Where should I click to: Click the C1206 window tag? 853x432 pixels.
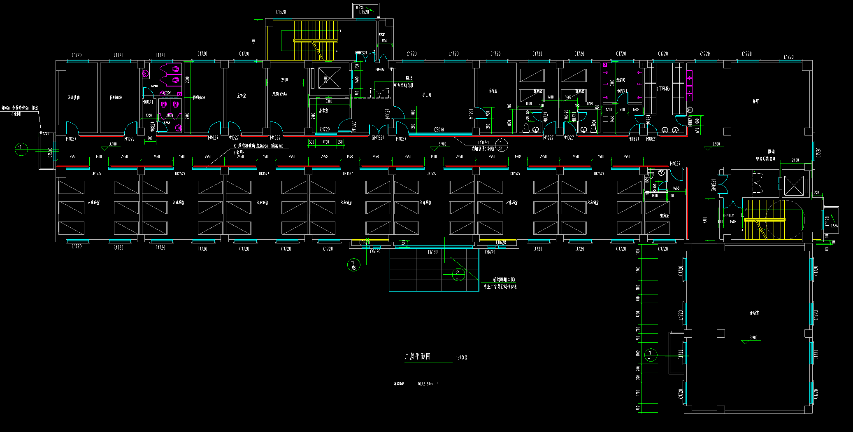tap(166, 93)
